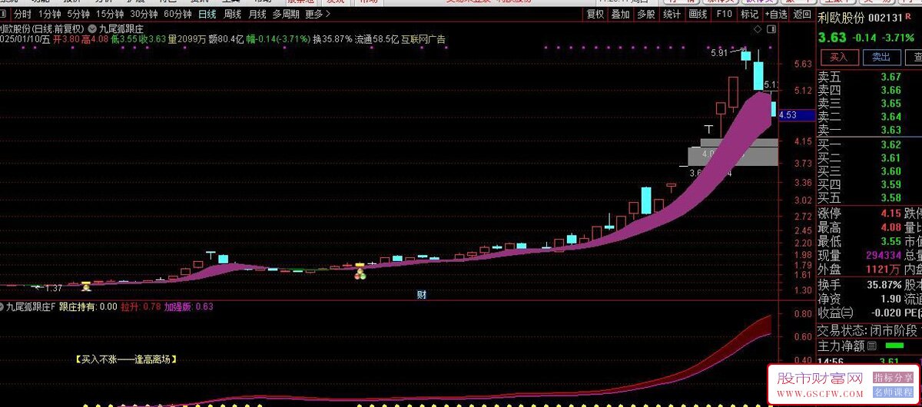
Task: Click the 名师课程 button in banner
Action: click(892, 392)
